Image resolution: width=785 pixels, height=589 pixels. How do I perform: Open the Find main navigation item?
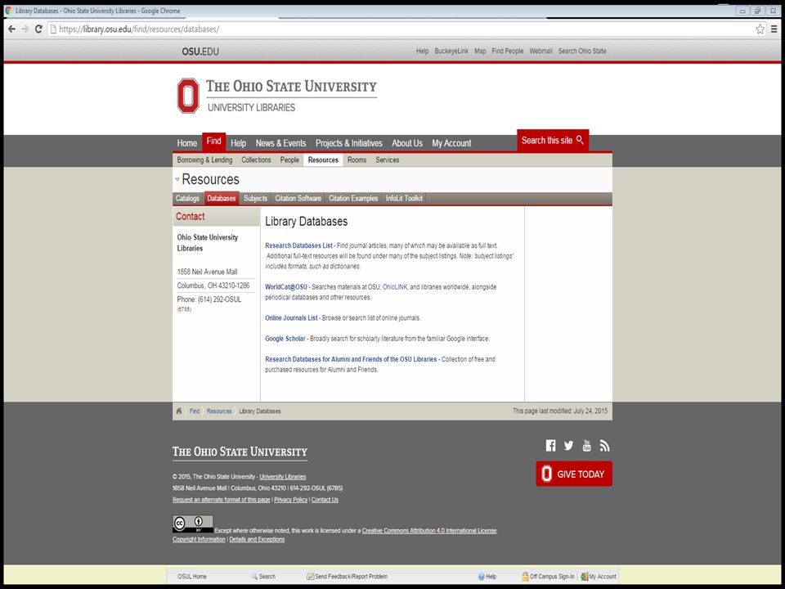coord(213,142)
